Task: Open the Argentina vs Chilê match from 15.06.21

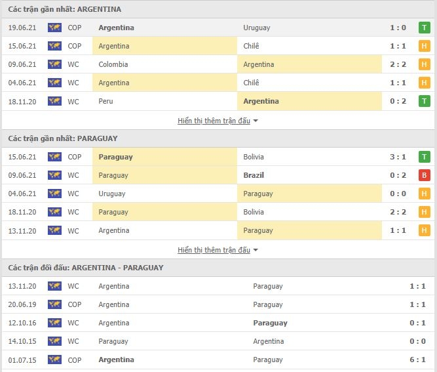Action: [x=218, y=46]
